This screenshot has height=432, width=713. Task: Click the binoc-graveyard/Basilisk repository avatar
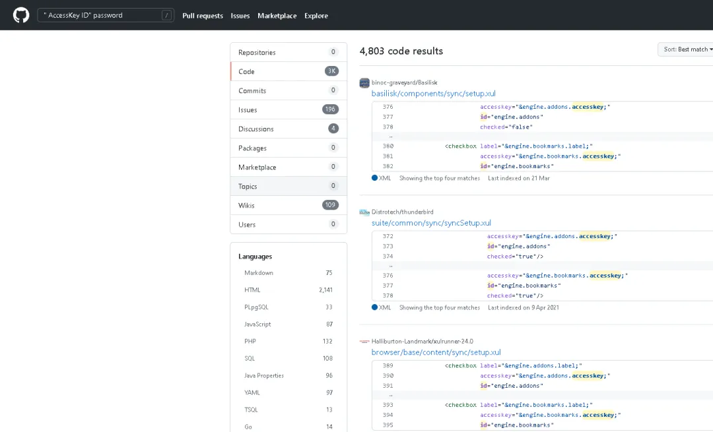point(364,82)
